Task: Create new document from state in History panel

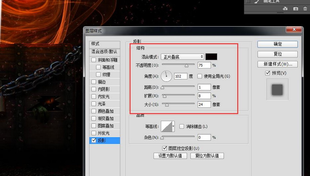Action: coord(285,9)
